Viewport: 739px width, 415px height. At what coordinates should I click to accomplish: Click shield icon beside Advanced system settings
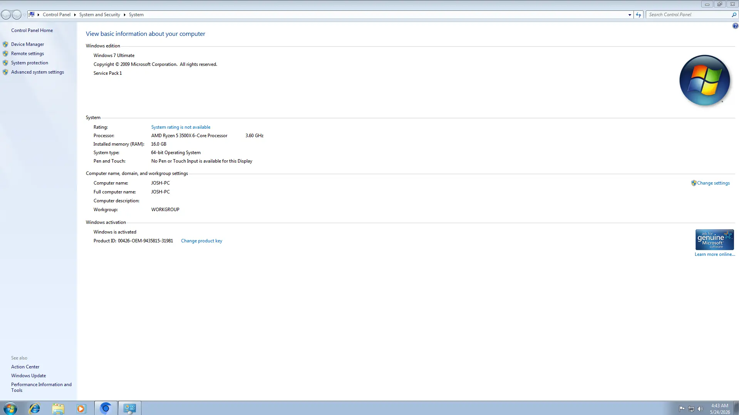(5, 72)
